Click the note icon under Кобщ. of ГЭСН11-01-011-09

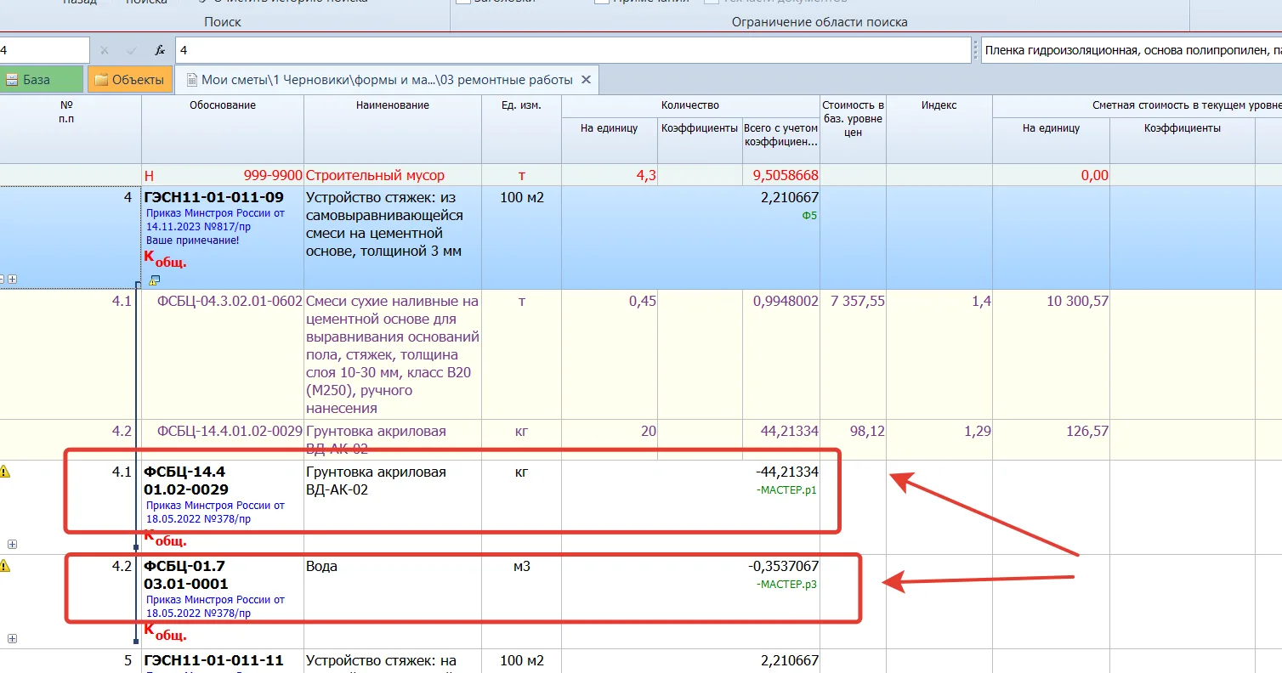click(154, 280)
